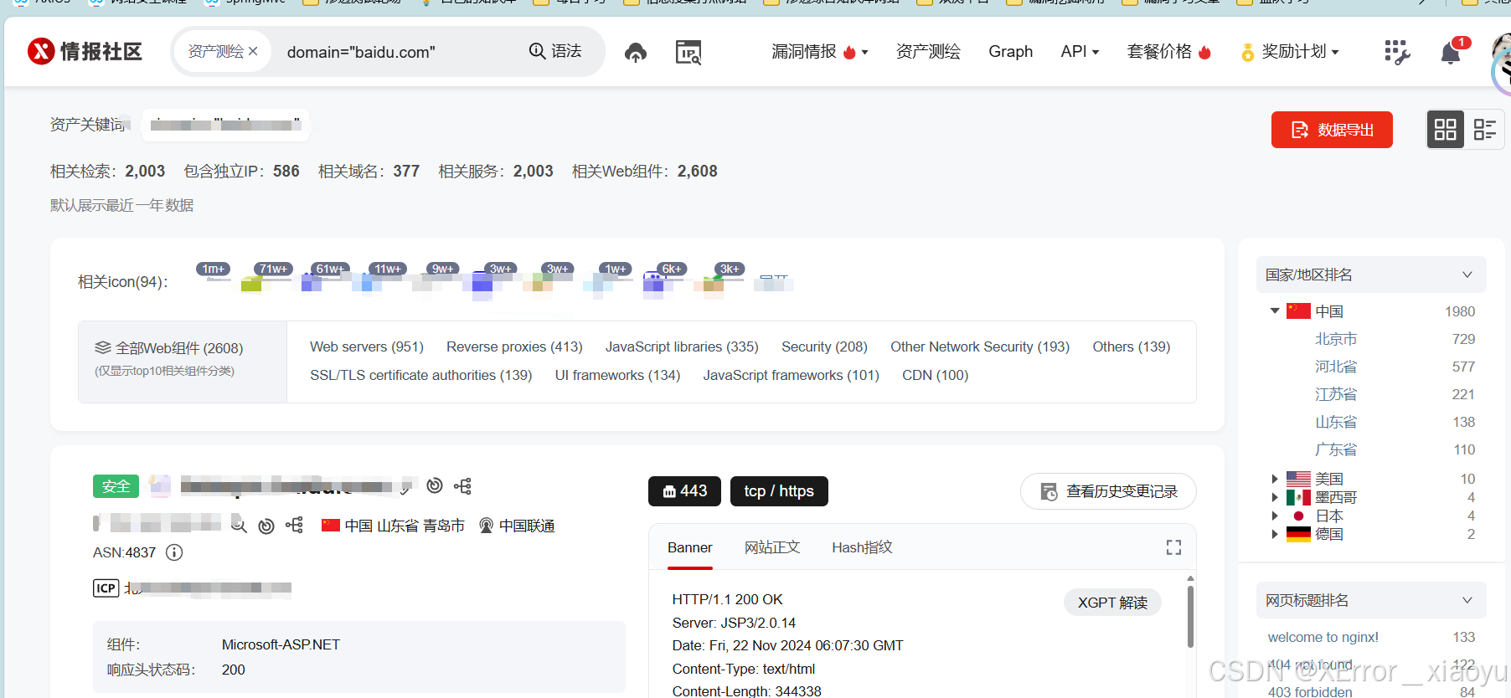This screenshot has height=698, width=1511.
Task: Filter by Security (208)
Action: pyautogui.click(x=824, y=346)
